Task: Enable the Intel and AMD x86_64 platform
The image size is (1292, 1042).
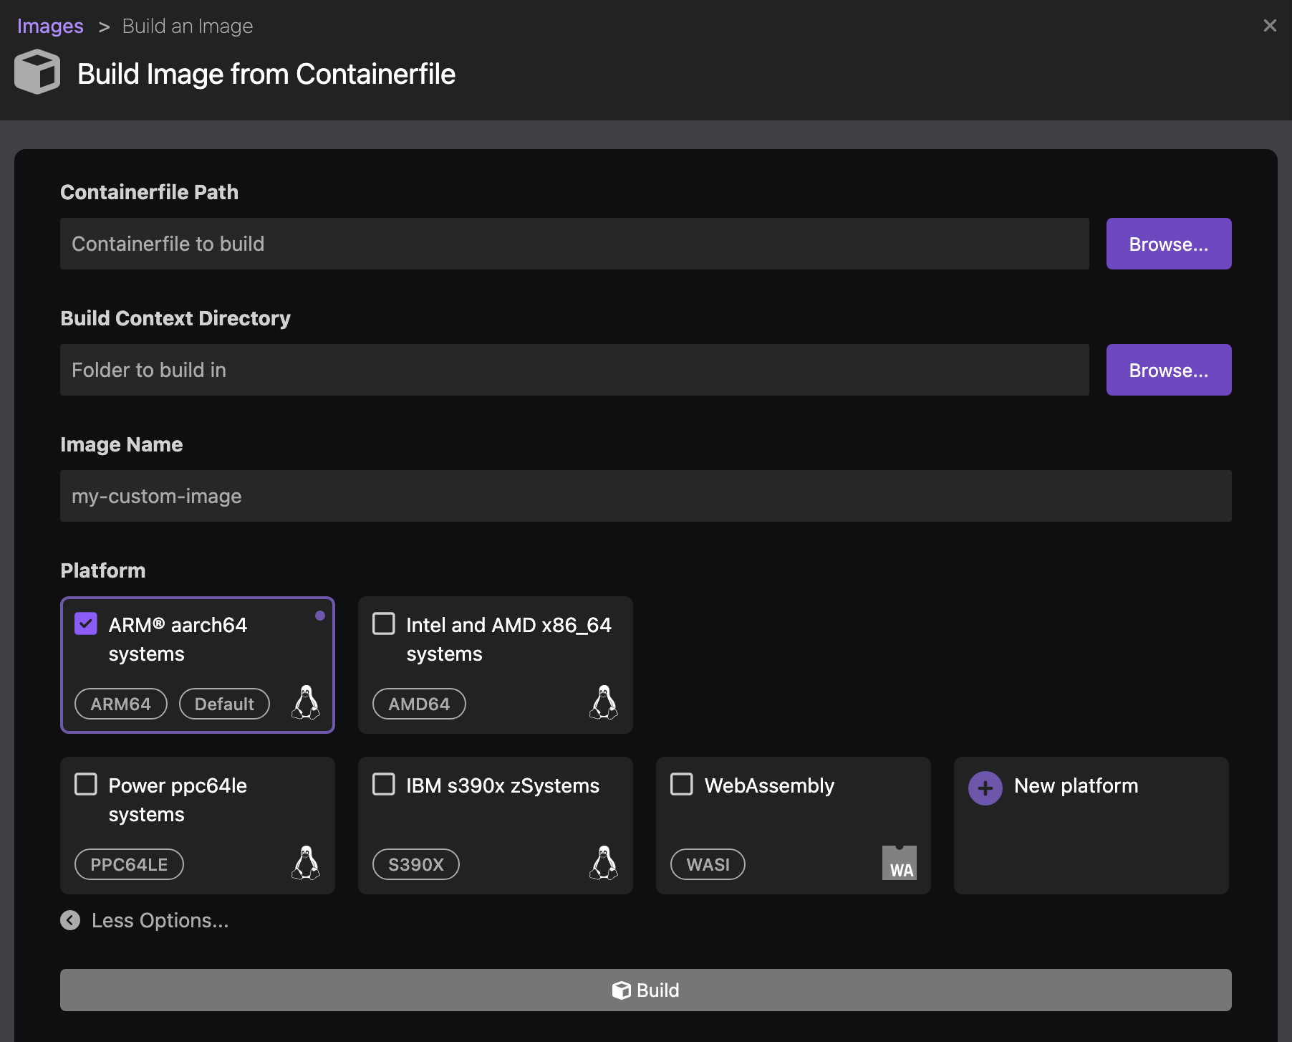Action: [x=384, y=624]
